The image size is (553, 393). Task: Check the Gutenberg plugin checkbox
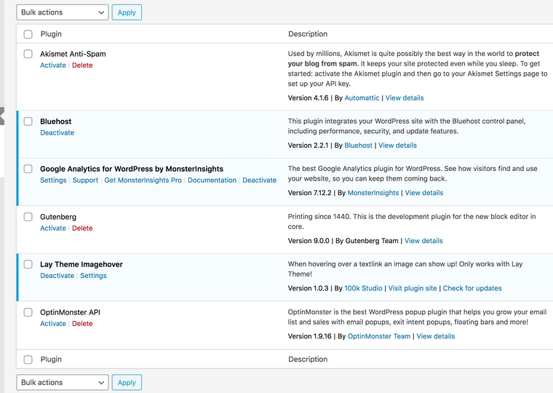click(28, 217)
